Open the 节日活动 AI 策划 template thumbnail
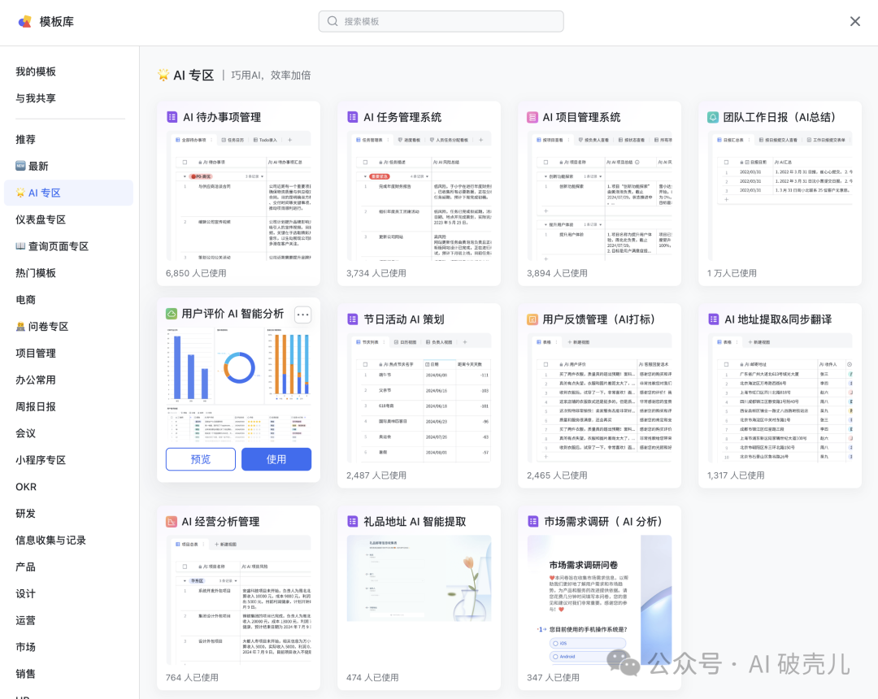The height and width of the screenshot is (699, 878). pyautogui.click(x=419, y=398)
